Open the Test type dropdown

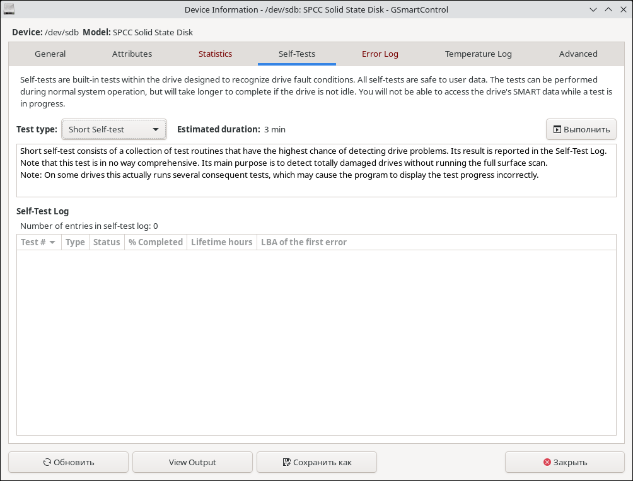(x=114, y=129)
